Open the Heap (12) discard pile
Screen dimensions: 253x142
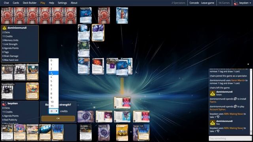[x=86, y=15]
